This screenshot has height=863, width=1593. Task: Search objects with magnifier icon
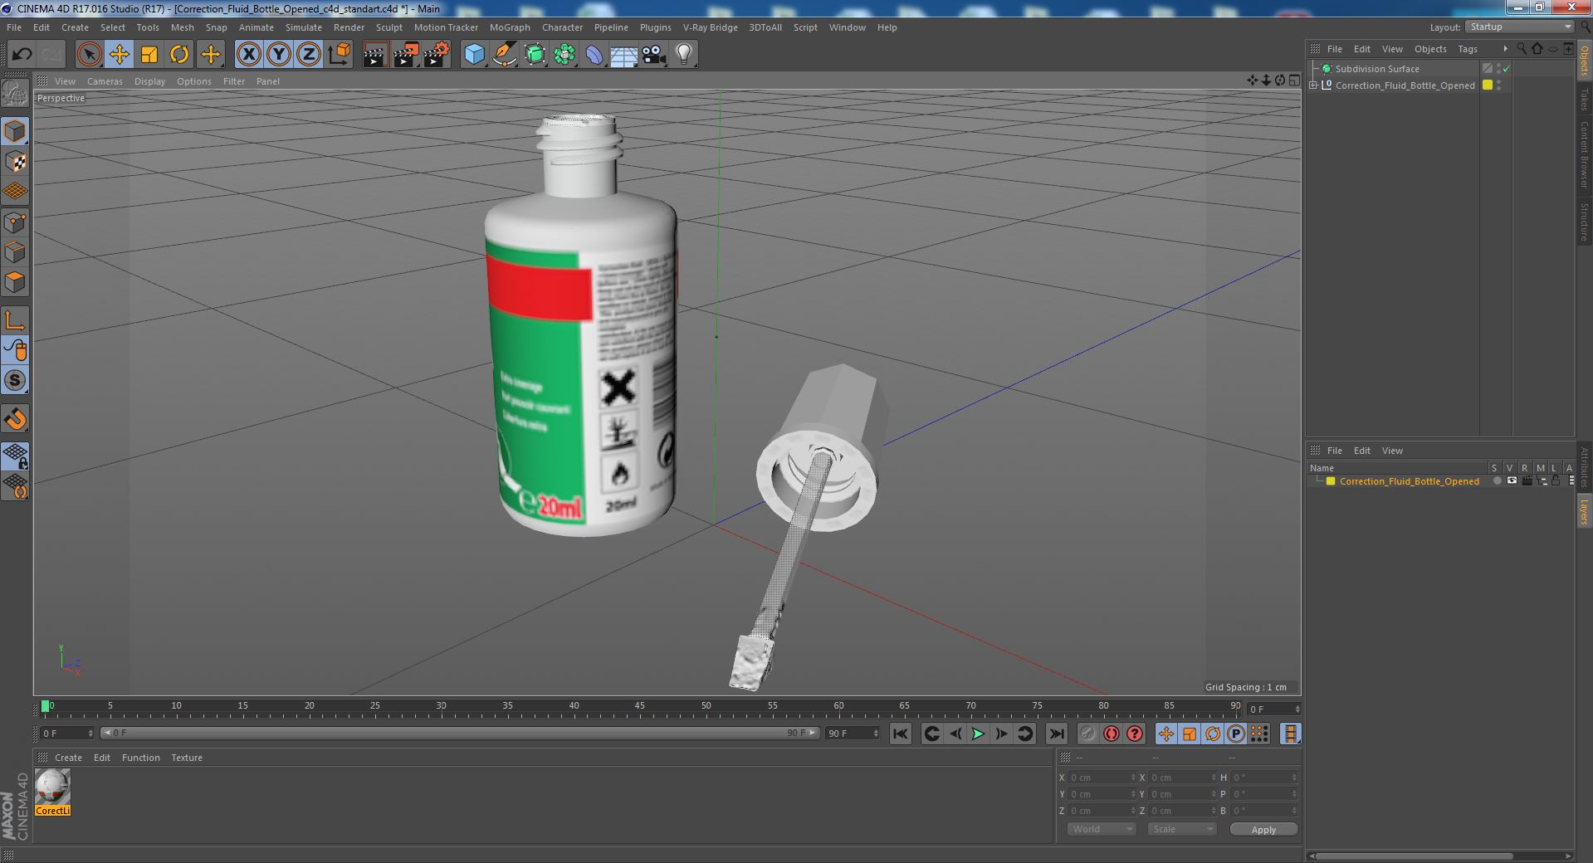coord(1522,49)
